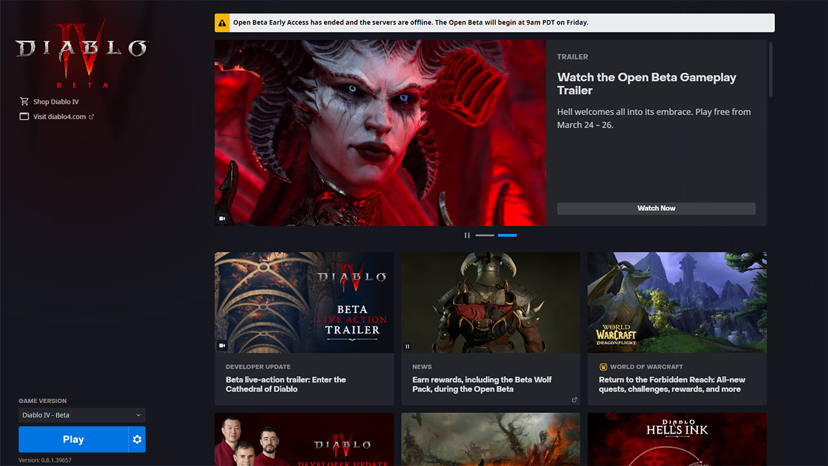Click the yellow warning icon in the banner
The width and height of the screenshot is (828, 466).
click(x=223, y=23)
